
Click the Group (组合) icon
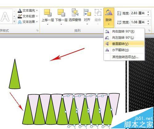[98, 13]
